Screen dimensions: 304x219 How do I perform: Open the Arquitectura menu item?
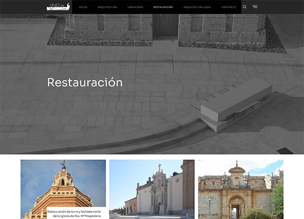(x=107, y=7)
